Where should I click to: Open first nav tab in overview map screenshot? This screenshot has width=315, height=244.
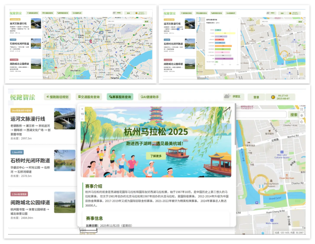(32, 13)
